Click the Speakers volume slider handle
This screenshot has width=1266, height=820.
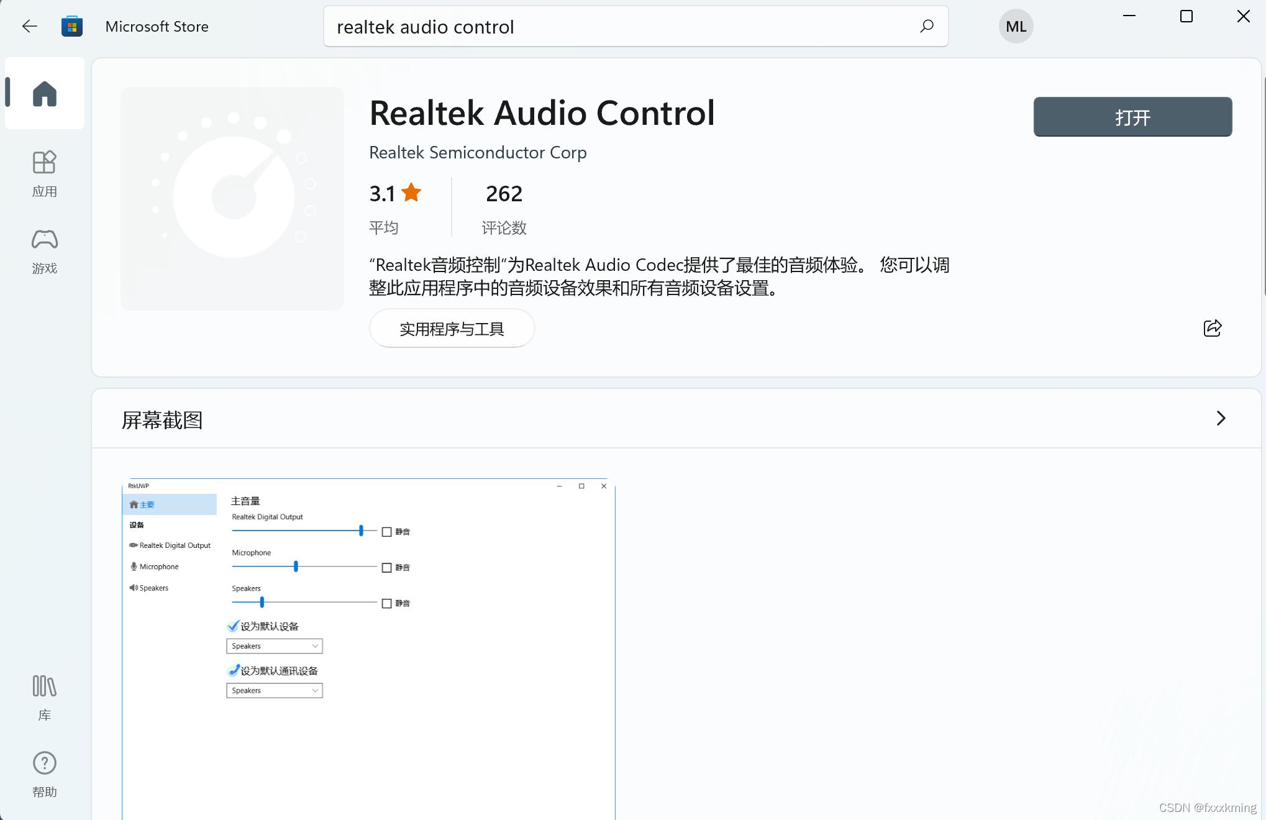[x=262, y=602]
